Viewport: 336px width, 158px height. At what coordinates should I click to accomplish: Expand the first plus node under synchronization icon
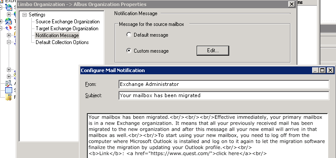(x=9, y=35)
